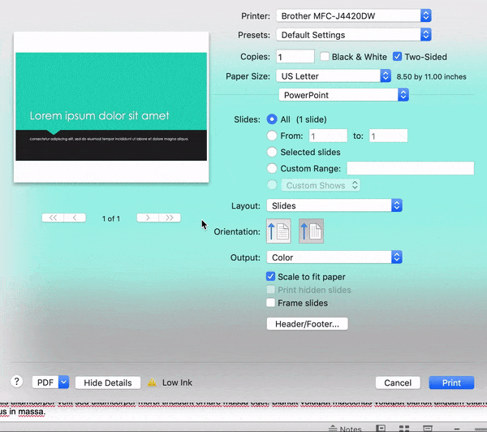The width and height of the screenshot is (487, 432).
Task: Choose Custom Range radio option
Action: 272,168
